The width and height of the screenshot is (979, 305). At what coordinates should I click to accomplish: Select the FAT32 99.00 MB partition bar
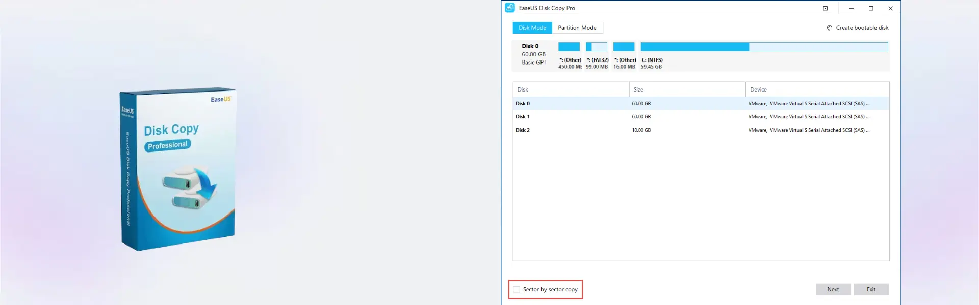pos(597,47)
